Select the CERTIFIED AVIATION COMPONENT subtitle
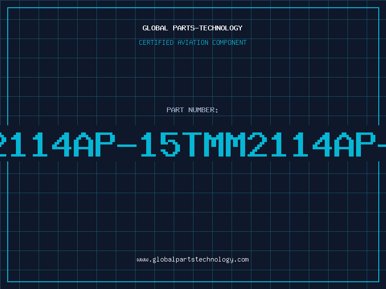 click(x=193, y=42)
